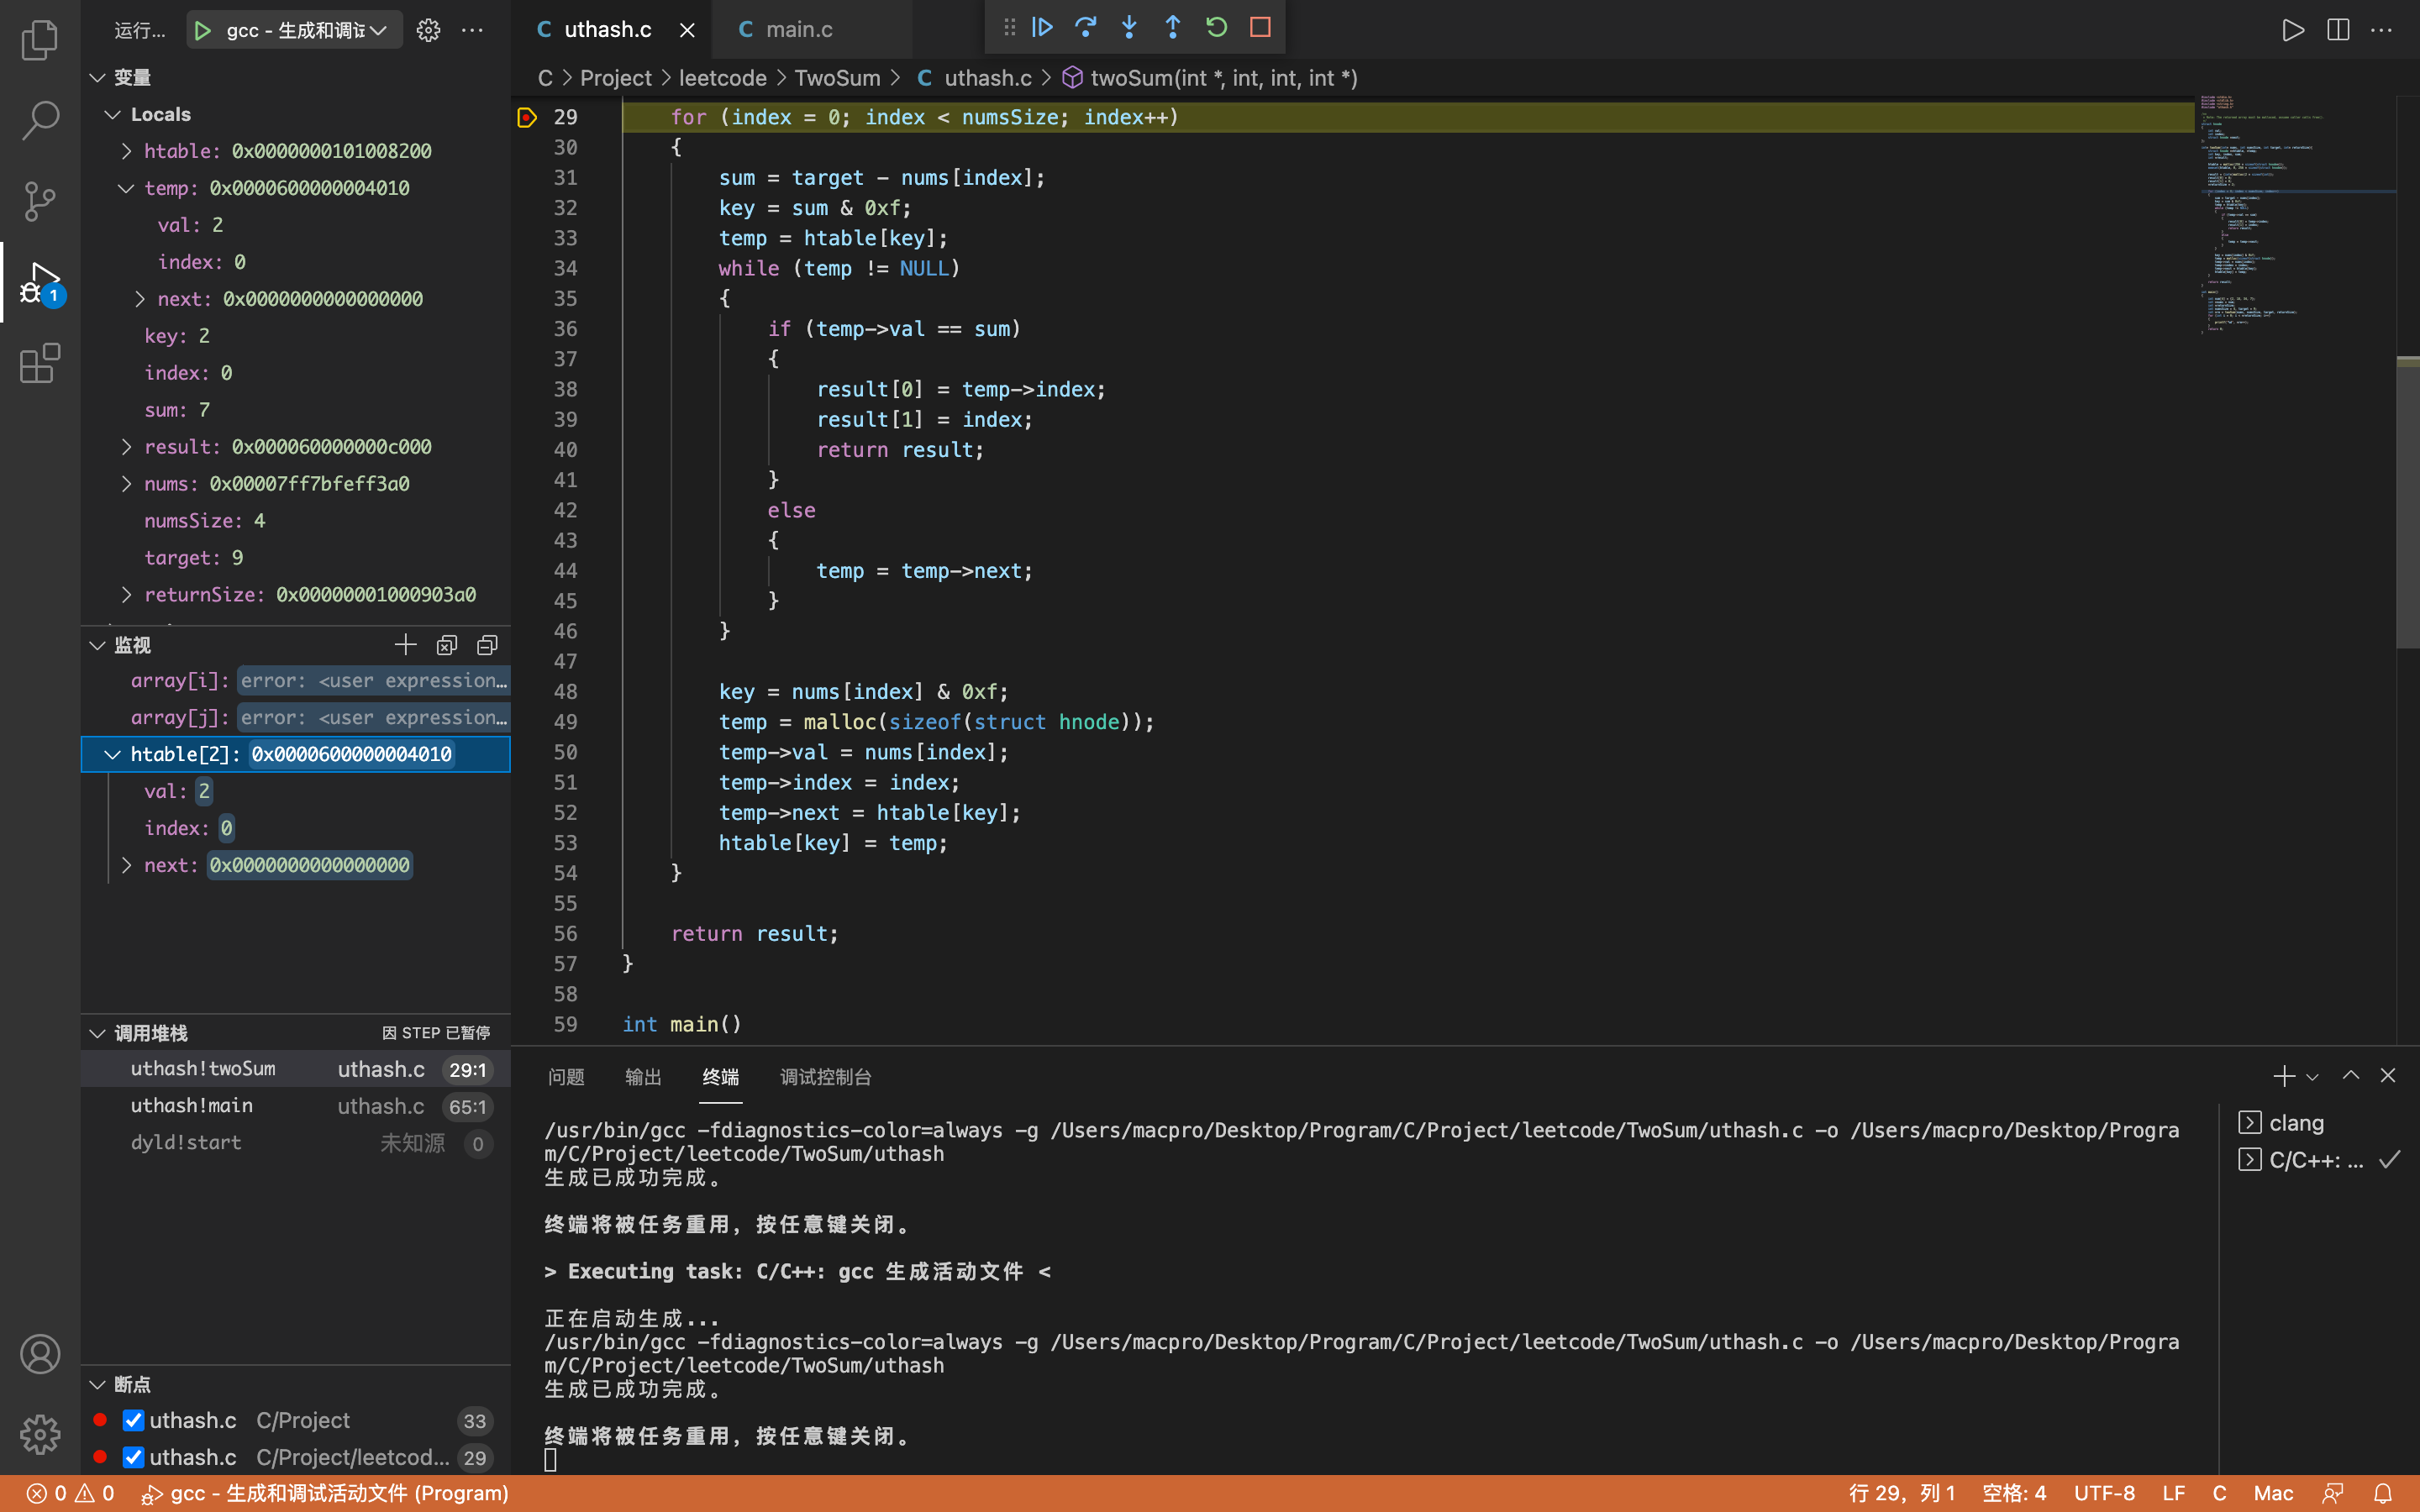Click the debug Continue button
Screen dimensions: 2420x1512
1042,27
